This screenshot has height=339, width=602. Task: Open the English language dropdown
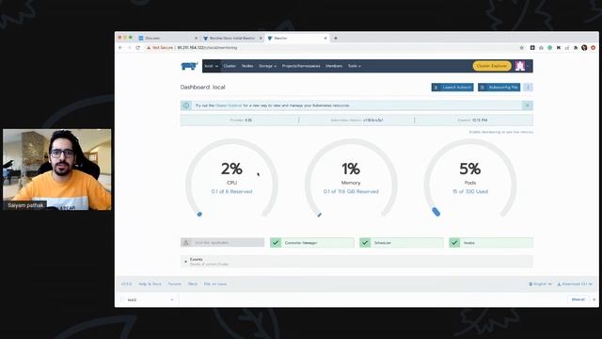pos(540,284)
